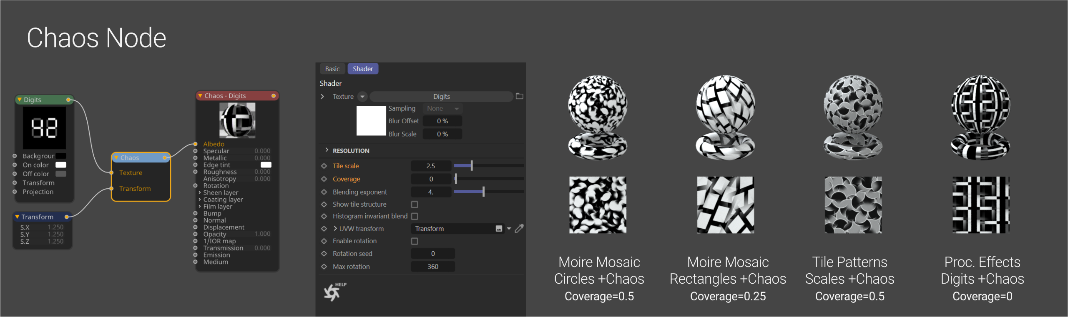
Task: Click the Chaos node output pin
Action: click(165, 158)
